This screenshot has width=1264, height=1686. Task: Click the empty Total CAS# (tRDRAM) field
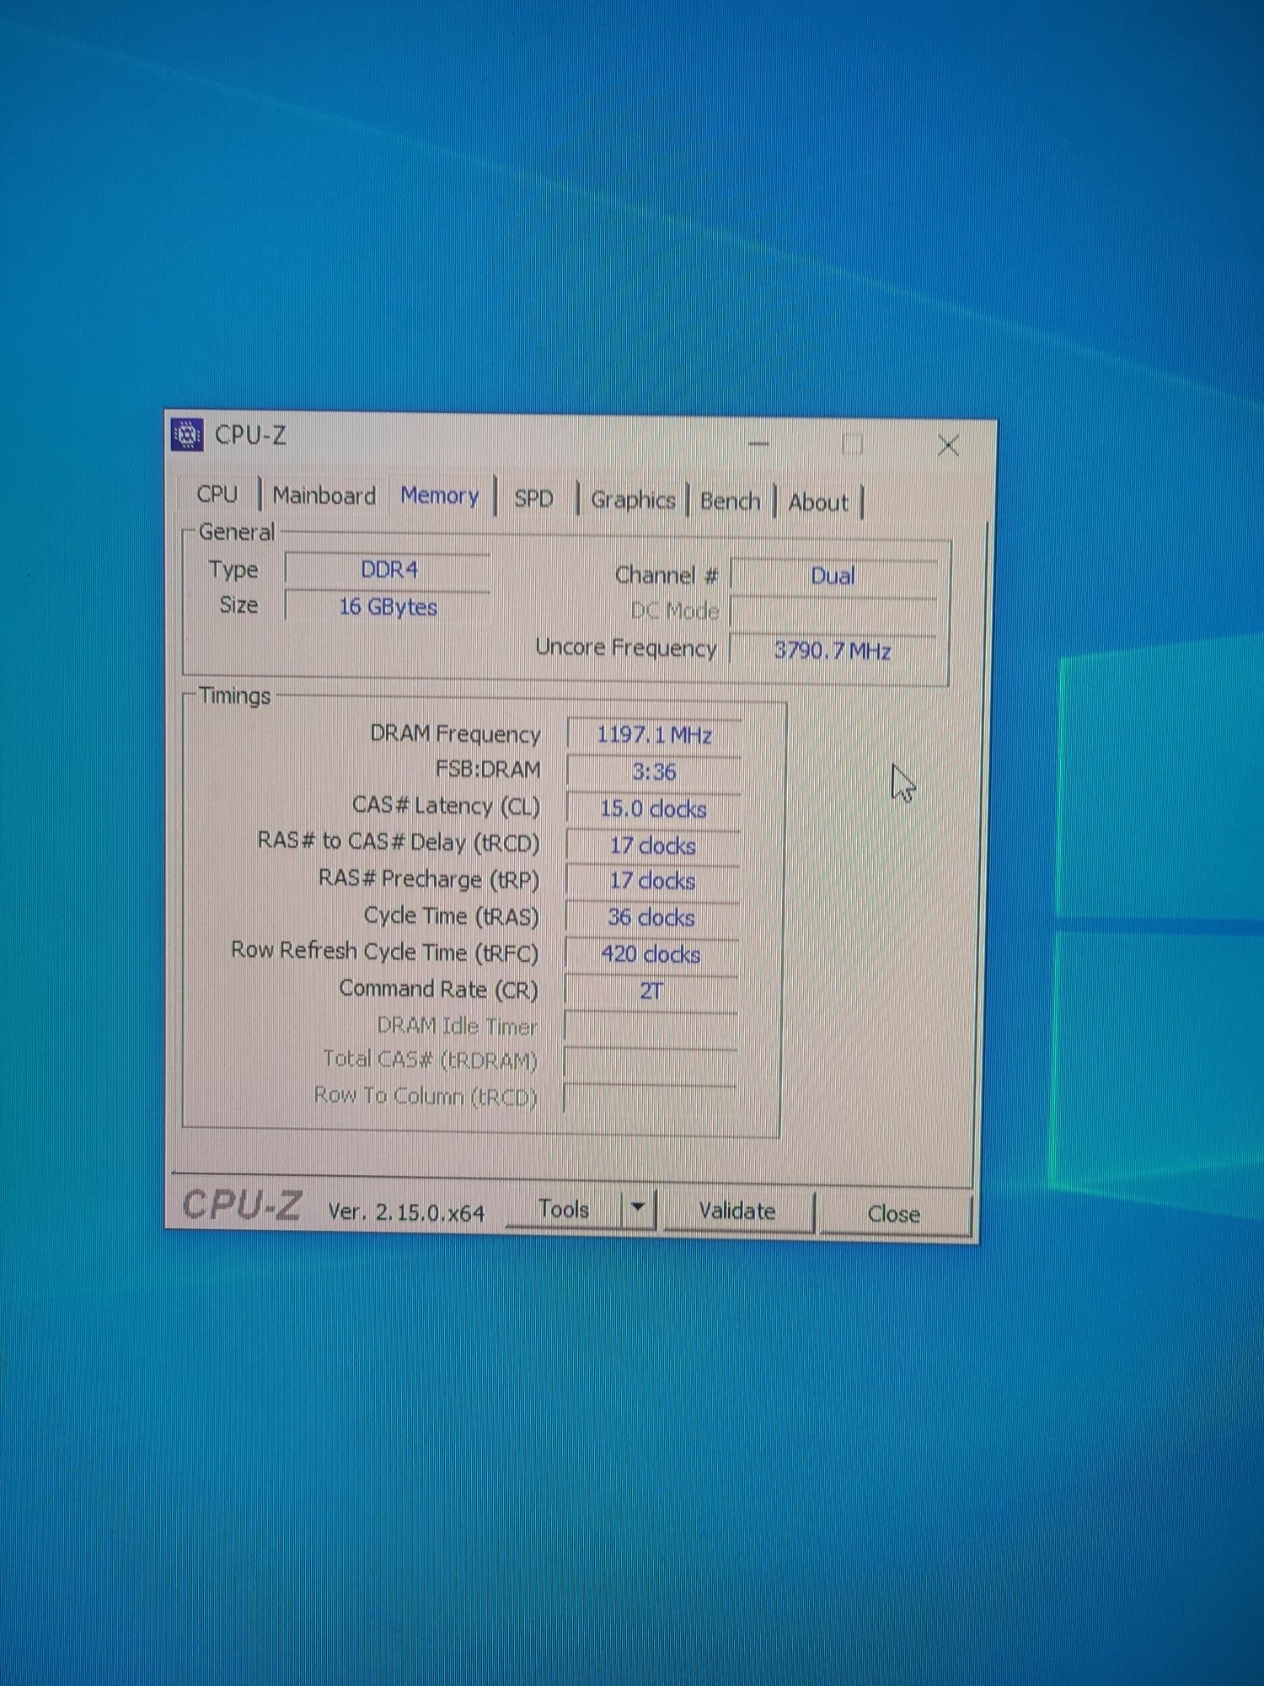pyautogui.click(x=650, y=1064)
